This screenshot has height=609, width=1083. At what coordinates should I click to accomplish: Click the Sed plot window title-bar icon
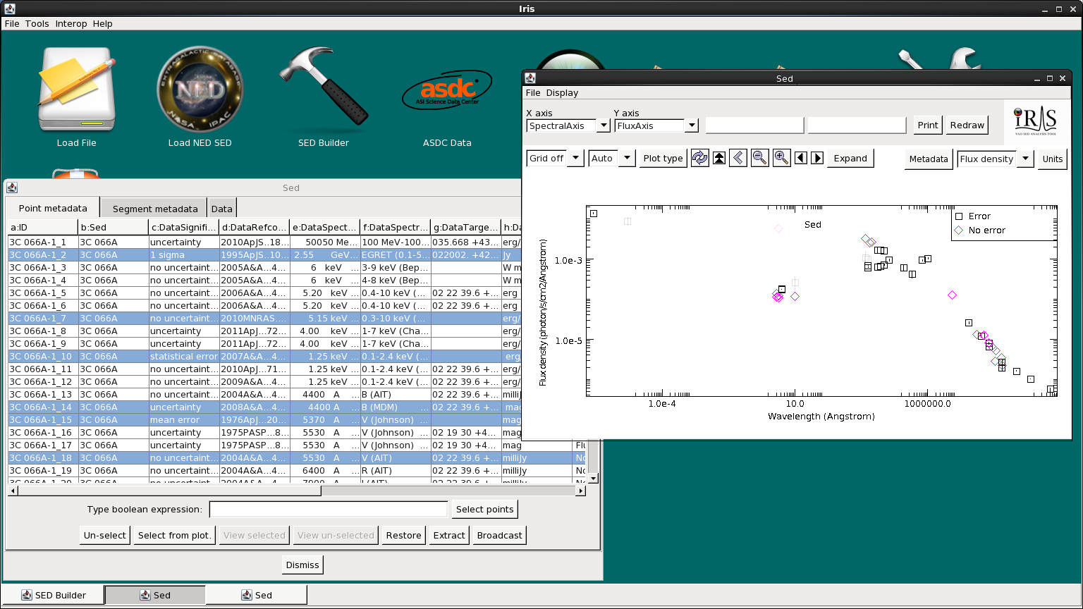pyautogui.click(x=530, y=78)
